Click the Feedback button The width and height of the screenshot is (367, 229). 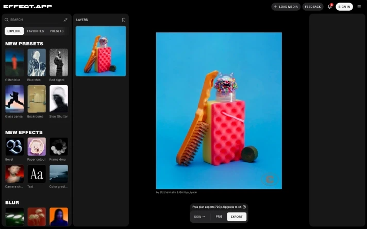313,7
